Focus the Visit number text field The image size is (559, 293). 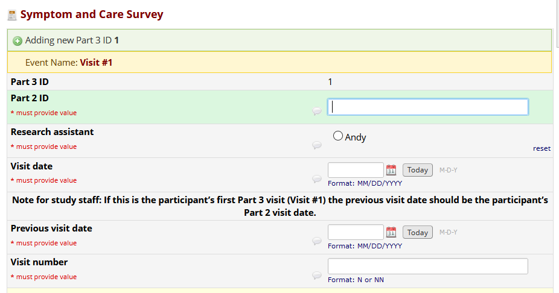pos(427,266)
